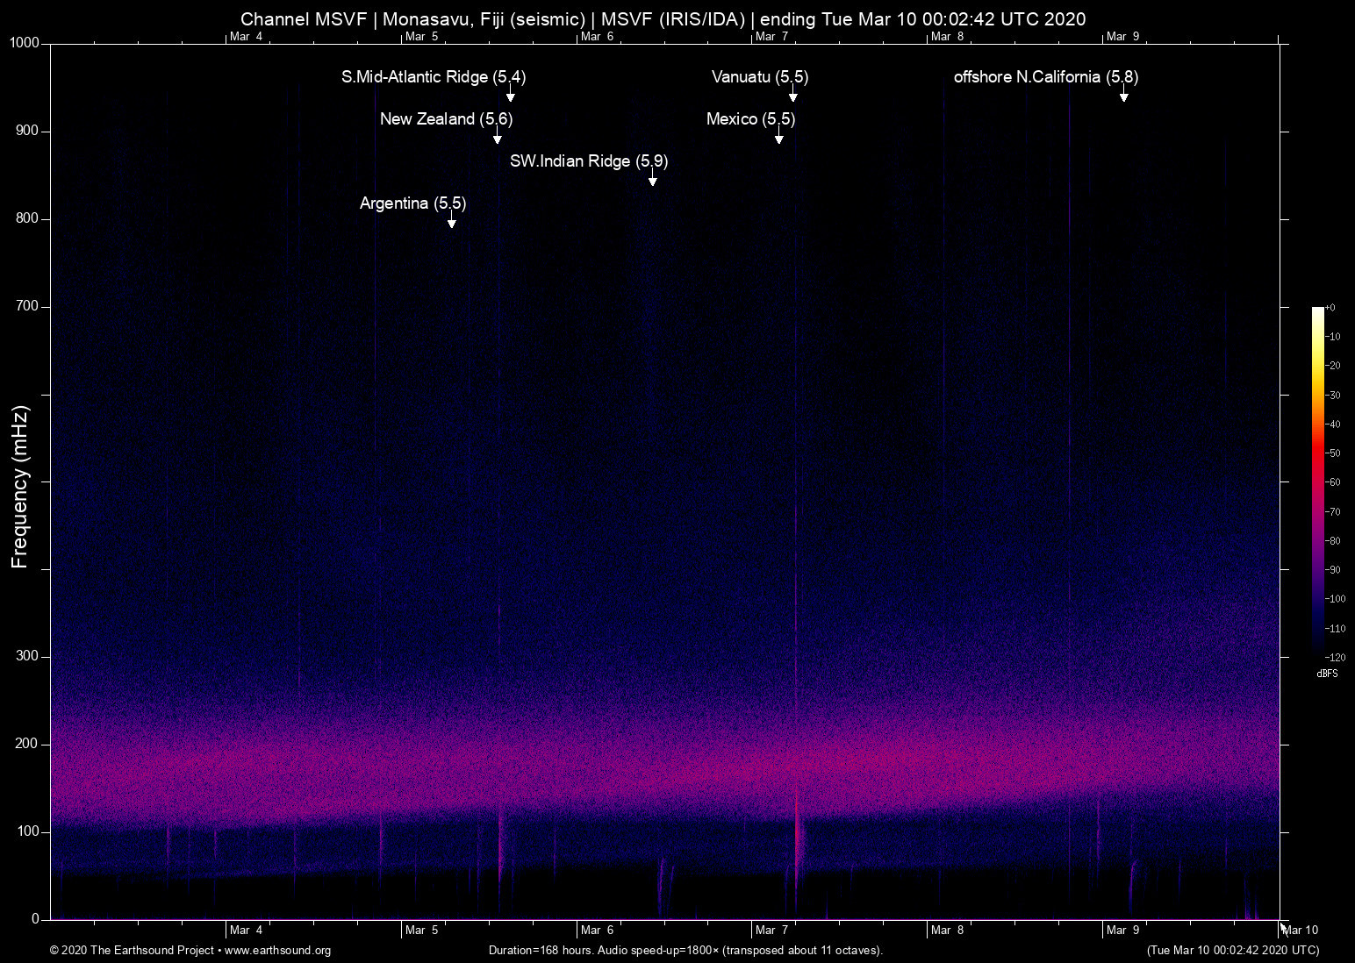The height and width of the screenshot is (963, 1355).
Task: Click the dBFS unit label under color scale
Action: click(1328, 674)
